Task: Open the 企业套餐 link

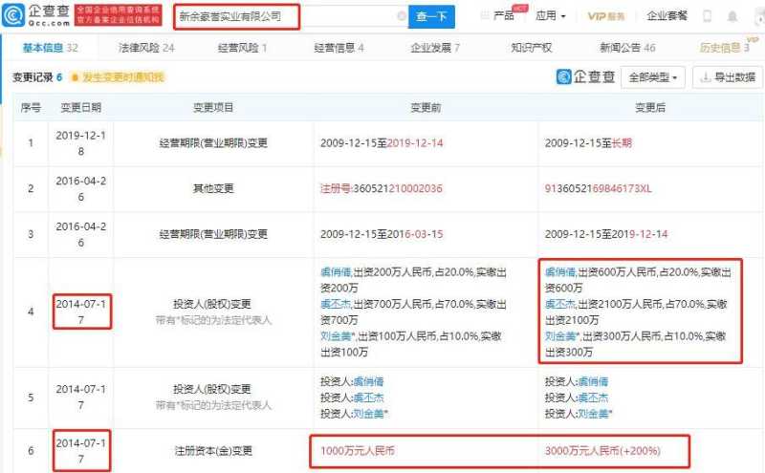Action: (667, 16)
